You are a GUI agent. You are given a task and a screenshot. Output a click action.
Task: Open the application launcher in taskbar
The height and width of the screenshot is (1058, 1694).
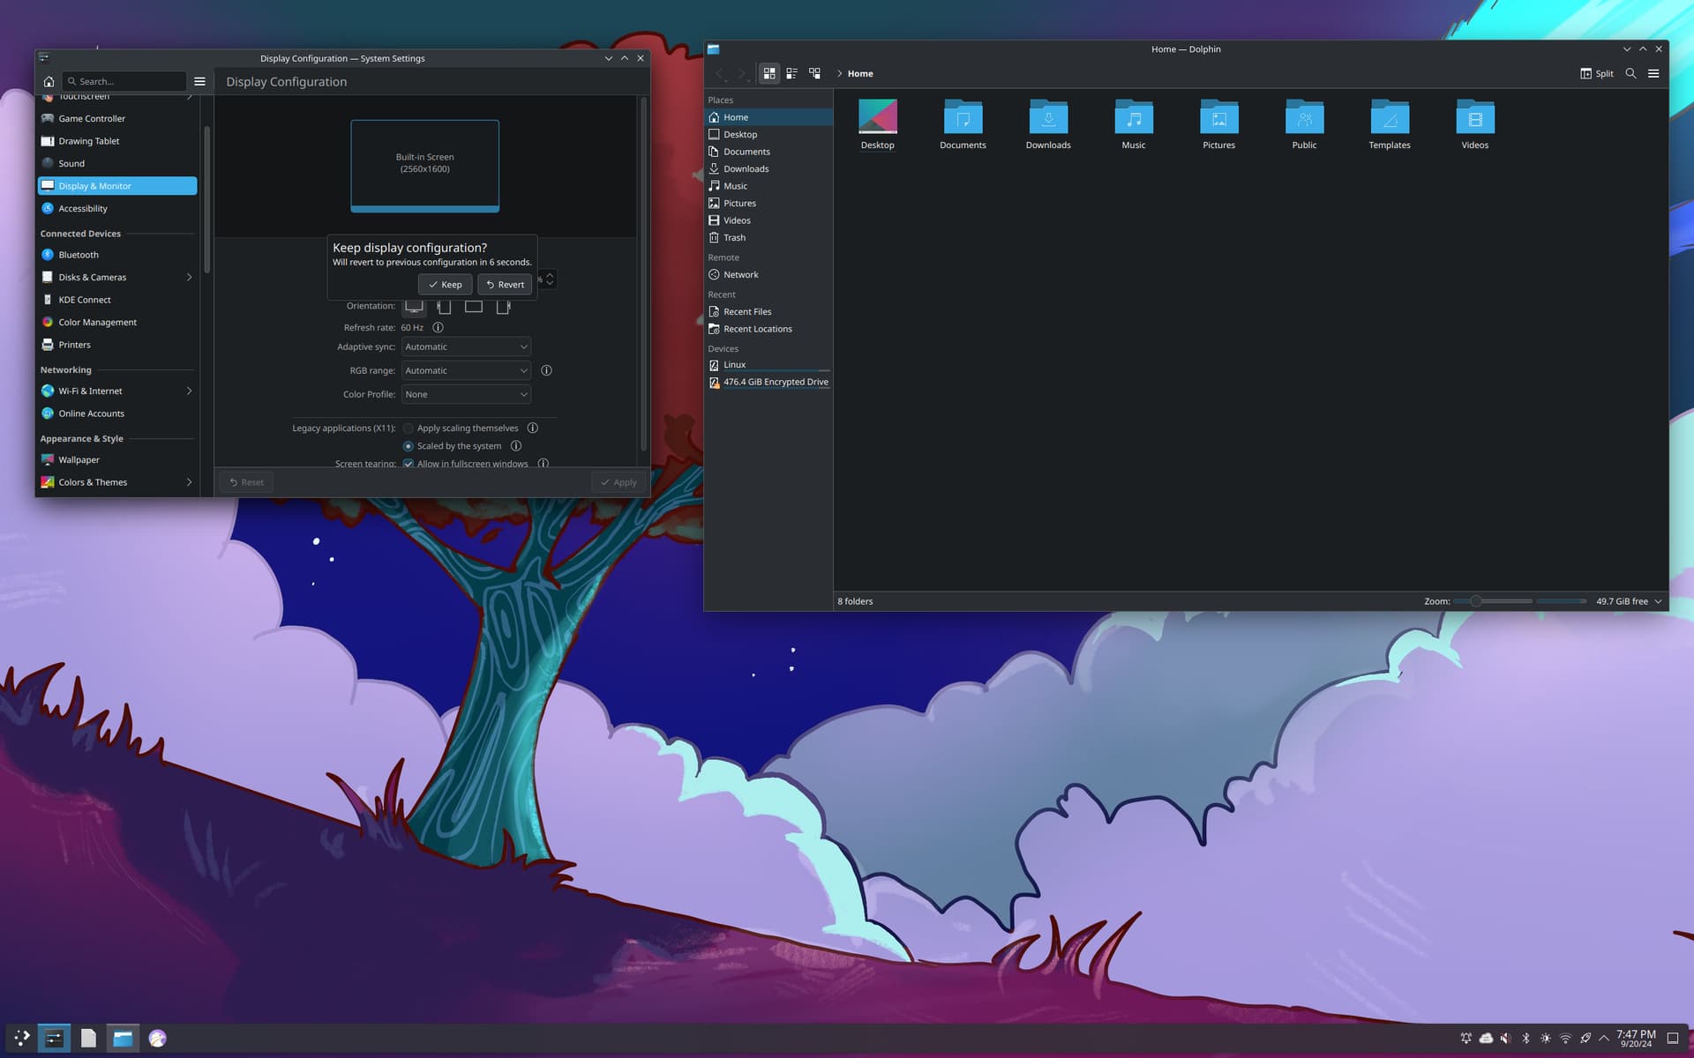(22, 1038)
